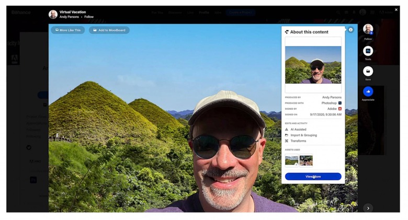Click the Tools icon in sidebar
Viewport: 408px width, 220px height.
(x=368, y=51)
